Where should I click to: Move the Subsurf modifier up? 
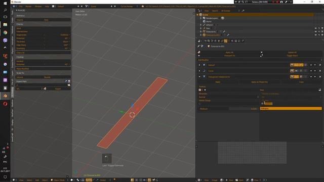pyautogui.click(x=311, y=65)
